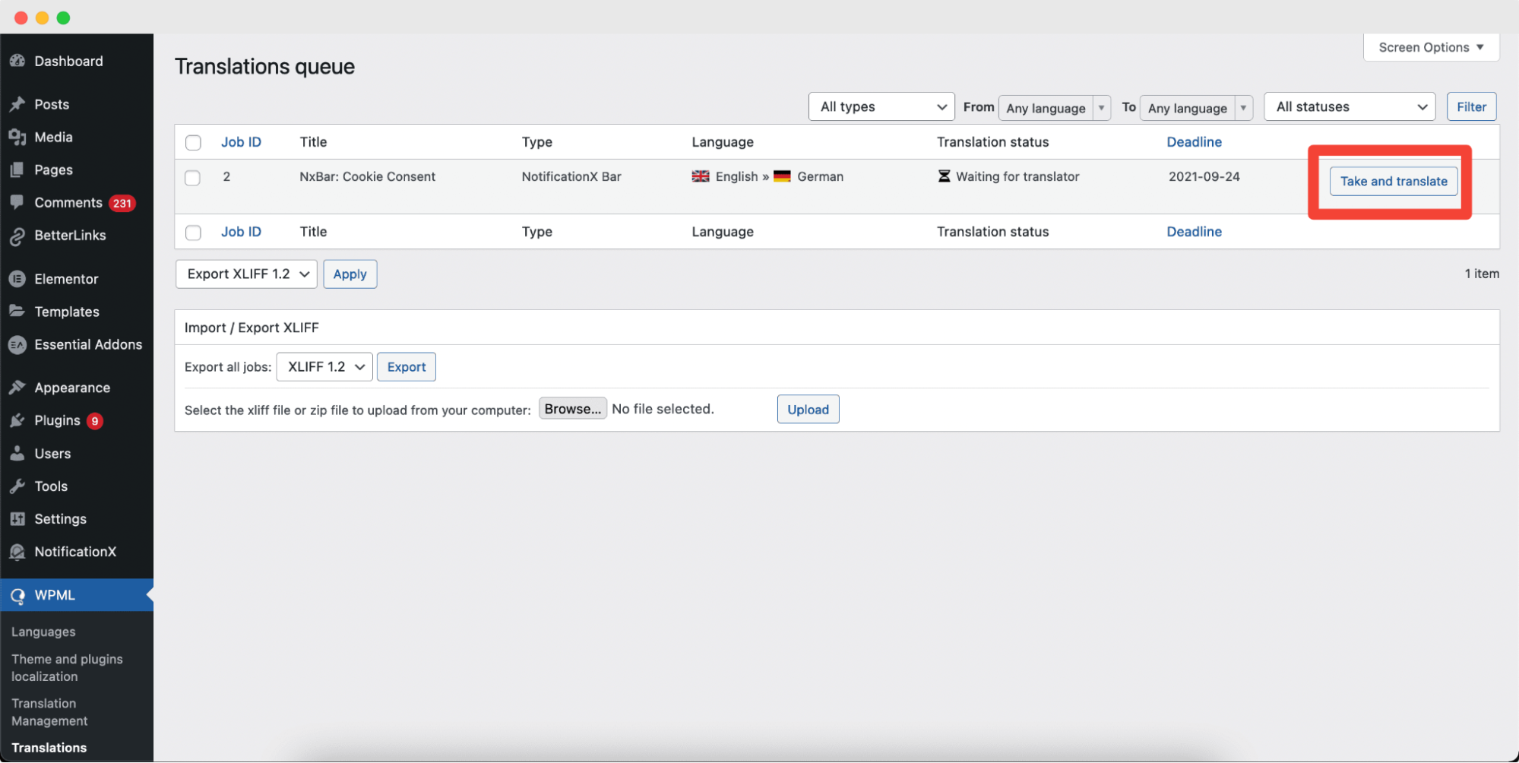Click the Apply button
Image resolution: width=1519 pixels, height=763 pixels.
pyautogui.click(x=350, y=274)
